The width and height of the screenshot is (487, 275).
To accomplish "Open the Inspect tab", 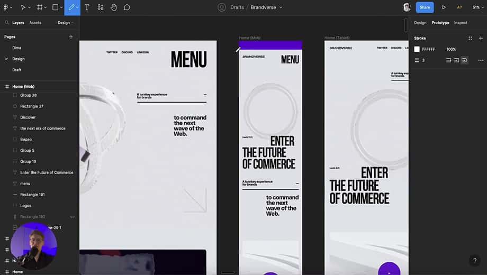I will [x=461, y=23].
